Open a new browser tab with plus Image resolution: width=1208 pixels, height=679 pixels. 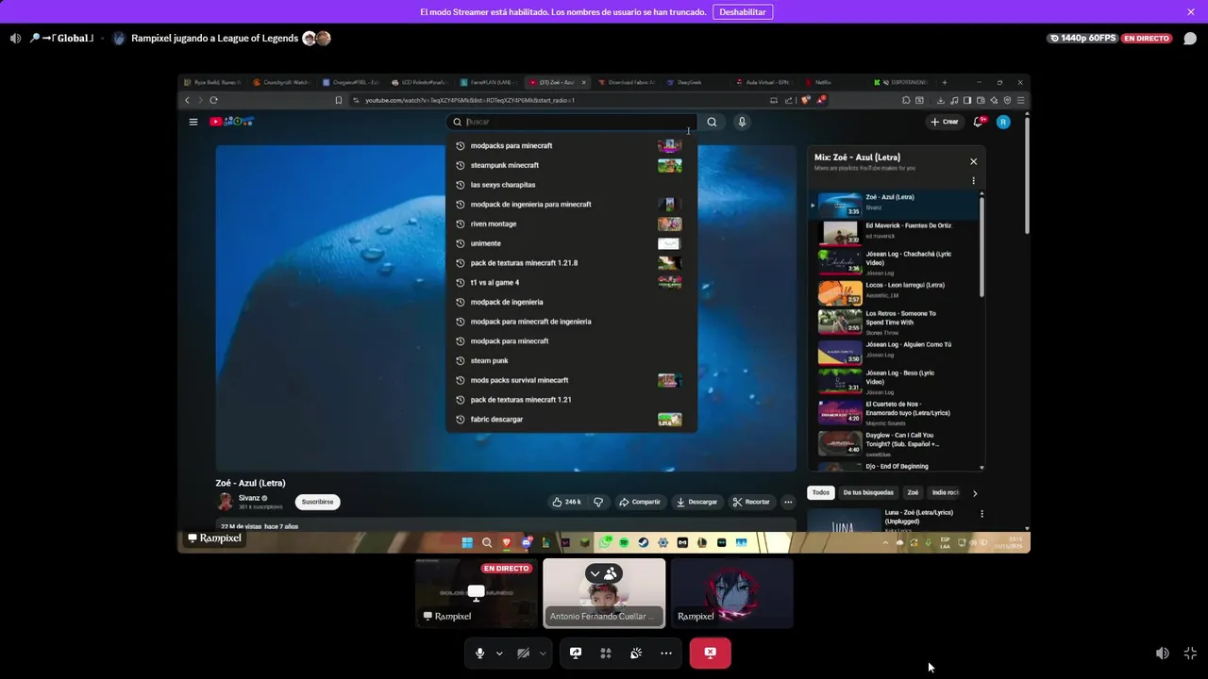tap(944, 82)
